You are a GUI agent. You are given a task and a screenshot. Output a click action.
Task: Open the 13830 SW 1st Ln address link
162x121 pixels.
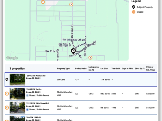[34, 89]
